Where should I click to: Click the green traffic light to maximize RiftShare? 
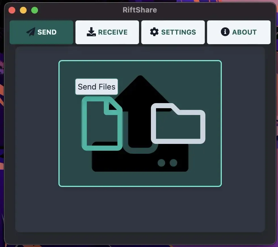(x=34, y=10)
